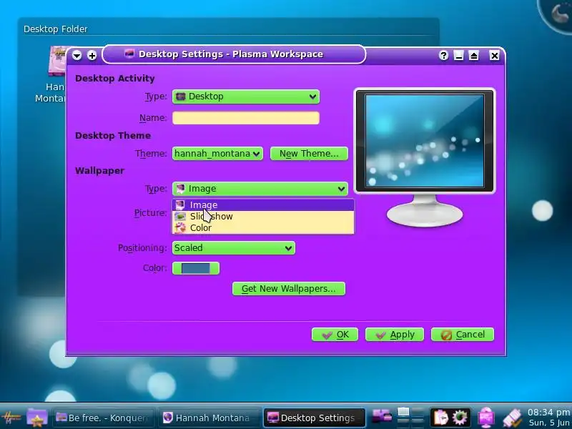Click the empty Name input field
Screen dimensions: 572x429
click(245, 118)
